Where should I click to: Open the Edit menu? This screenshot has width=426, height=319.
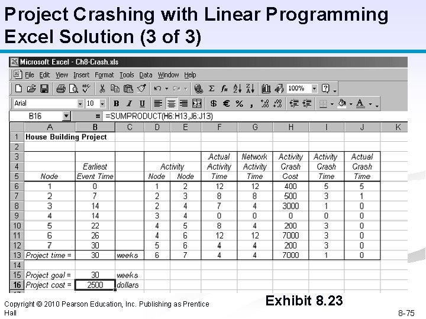click(x=44, y=75)
